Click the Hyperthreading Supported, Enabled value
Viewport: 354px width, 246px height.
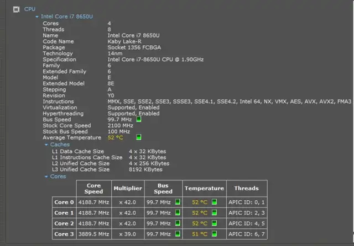[x=133, y=114]
